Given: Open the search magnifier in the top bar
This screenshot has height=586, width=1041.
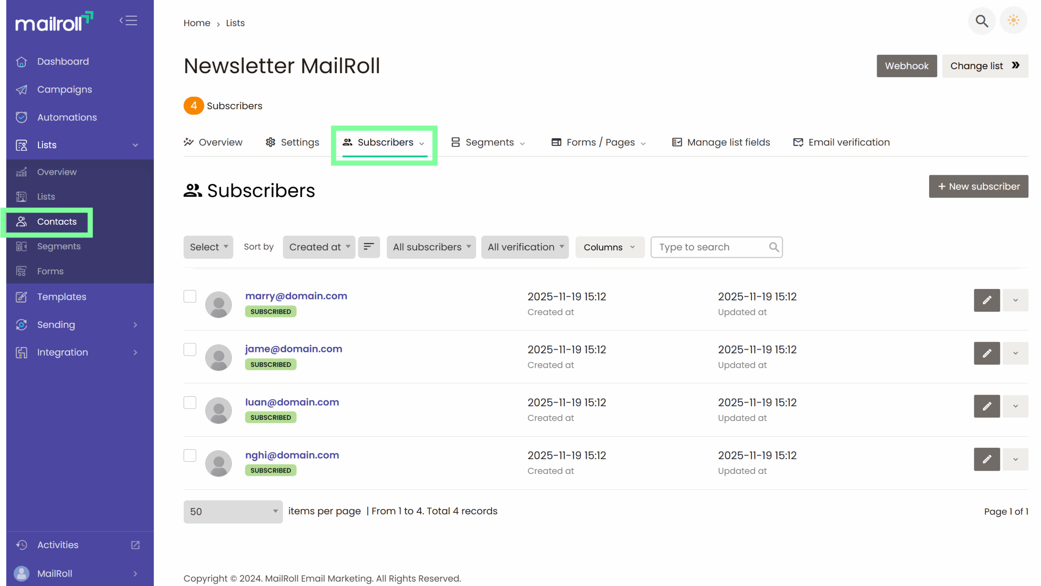Looking at the screenshot, I should pos(982,21).
